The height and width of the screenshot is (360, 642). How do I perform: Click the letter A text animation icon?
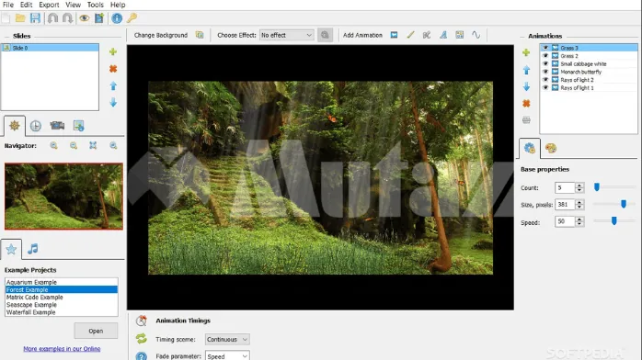pos(443,35)
